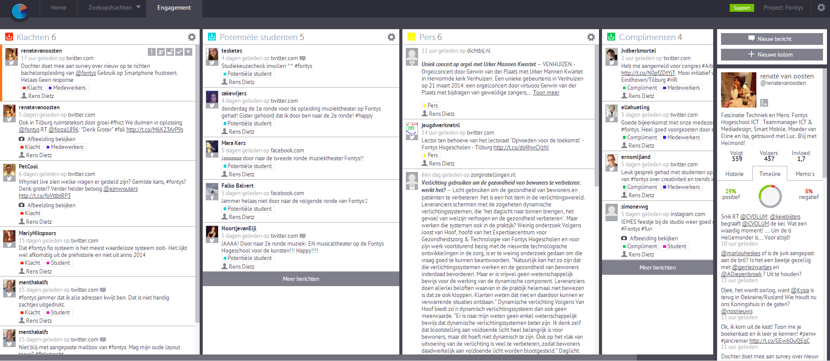Mark renatevanoosten message as urgent (exclamation icon)
Viewport: 830px width, 361px height.
tap(152, 52)
